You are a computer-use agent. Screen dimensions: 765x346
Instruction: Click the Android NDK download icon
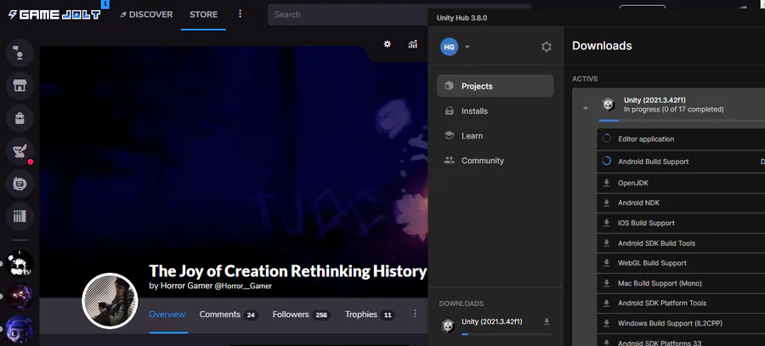606,202
